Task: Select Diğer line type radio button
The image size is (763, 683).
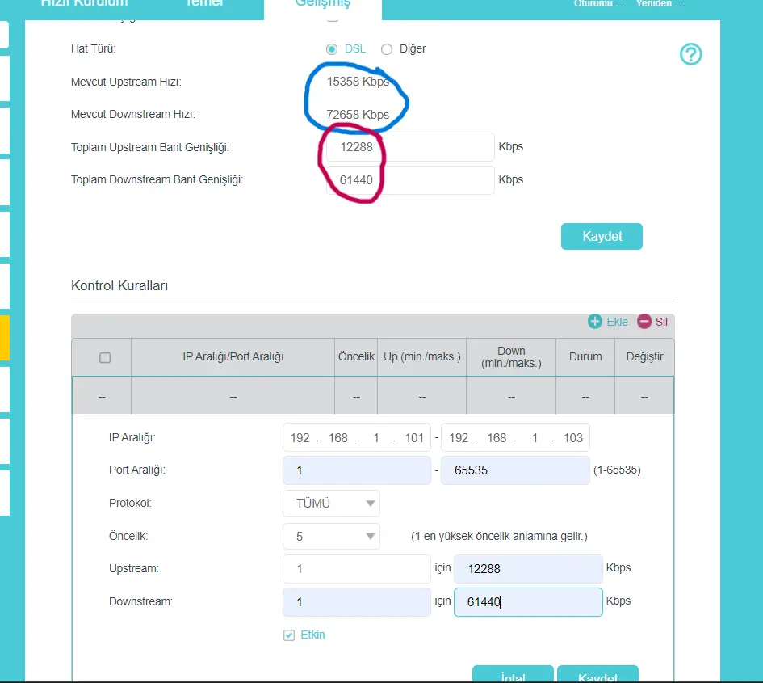Action: [x=387, y=49]
